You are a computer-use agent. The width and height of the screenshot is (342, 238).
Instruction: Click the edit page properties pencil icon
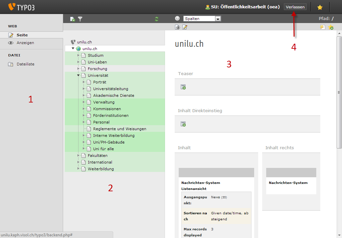(185, 27)
